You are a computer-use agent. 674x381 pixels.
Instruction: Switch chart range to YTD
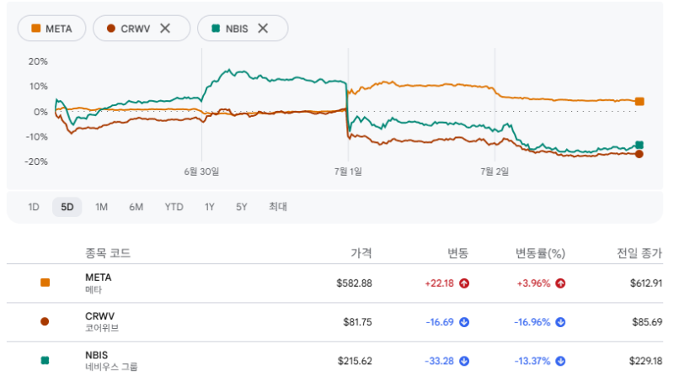pyautogui.click(x=174, y=207)
